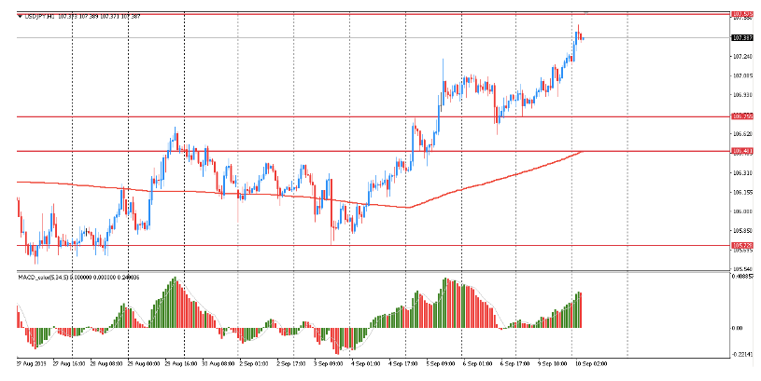Click the 6 Sep 01:00 time label
The width and height of the screenshot is (761, 381).
(478, 363)
